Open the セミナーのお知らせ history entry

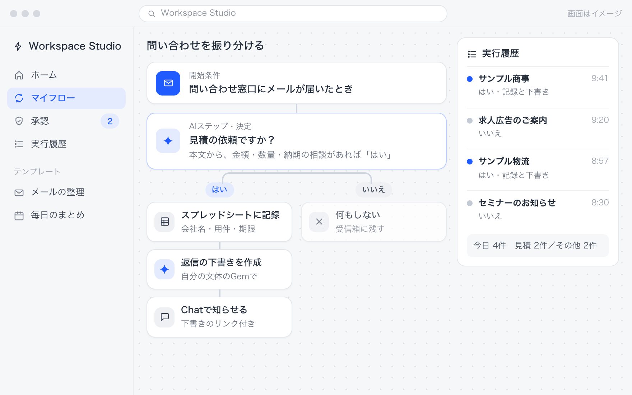point(538,209)
